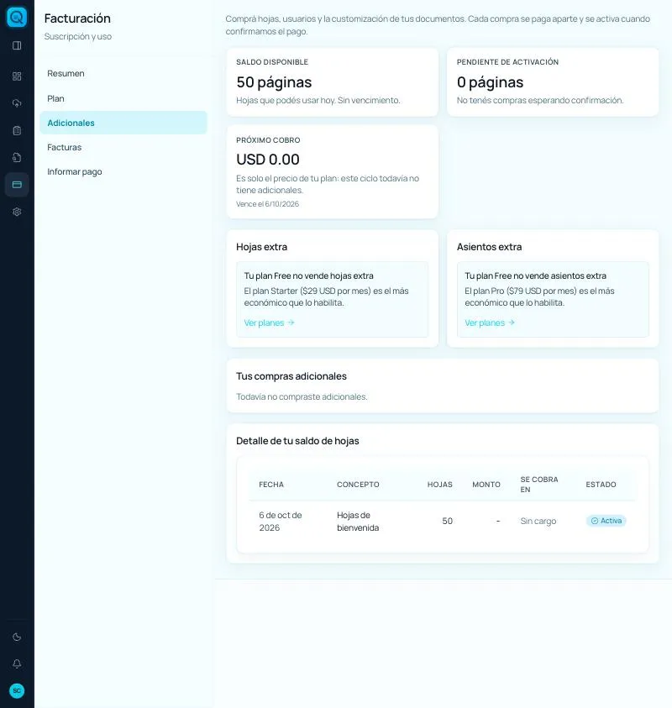Click the '50' hojas cell in table
Viewport: 672px width, 708px height.
(x=447, y=521)
